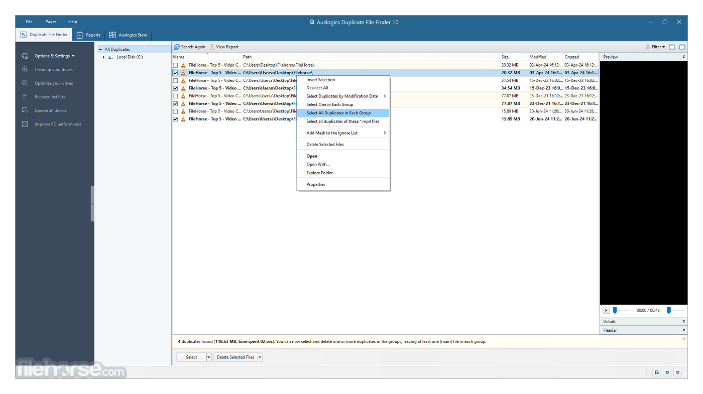Click the View Report clipboard icon
The image size is (703, 394).
212,47
